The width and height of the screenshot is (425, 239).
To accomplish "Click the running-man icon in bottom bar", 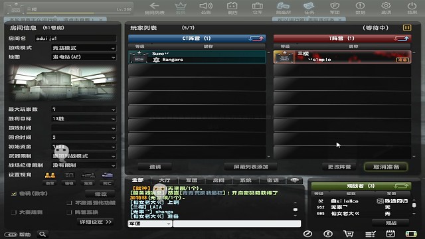I will pyautogui.click(x=328, y=234).
